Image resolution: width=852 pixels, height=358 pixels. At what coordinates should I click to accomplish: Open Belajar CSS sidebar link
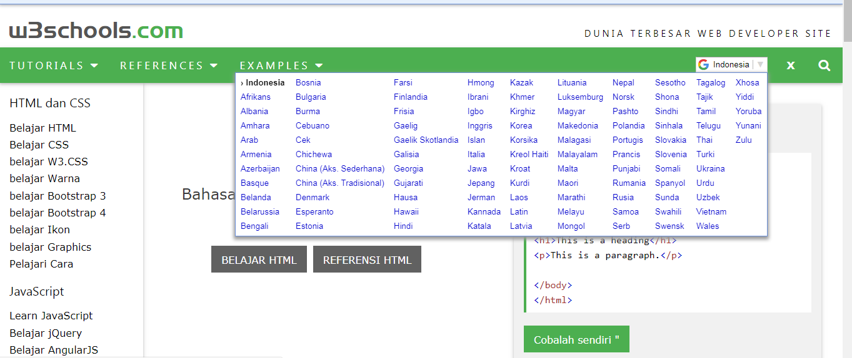(x=39, y=145)
